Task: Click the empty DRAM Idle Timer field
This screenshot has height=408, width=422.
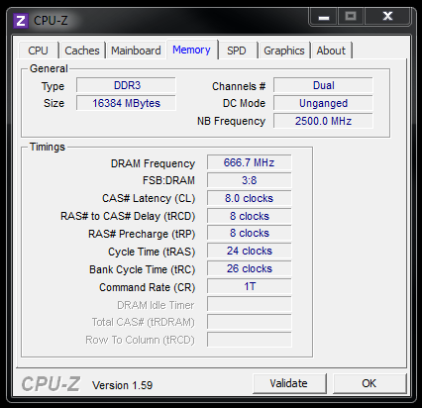Action: pyautogui.click(x=250, y=304)
